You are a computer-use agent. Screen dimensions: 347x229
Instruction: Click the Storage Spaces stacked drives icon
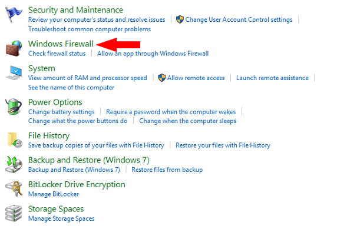click(14, 213)
